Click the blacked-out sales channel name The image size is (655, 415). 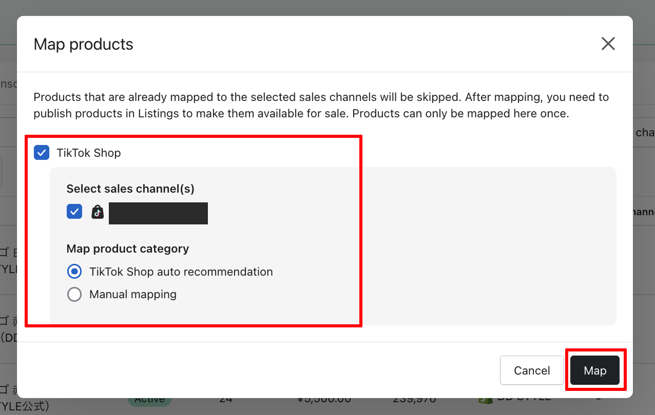(x=158, y=213)
